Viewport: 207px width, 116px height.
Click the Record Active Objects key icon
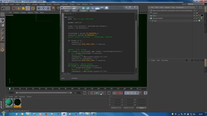pos(114,93)
